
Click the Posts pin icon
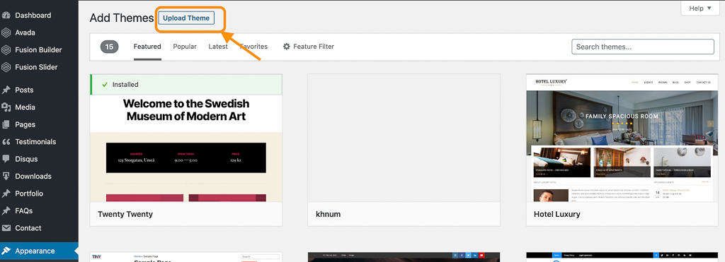(6, 90)
